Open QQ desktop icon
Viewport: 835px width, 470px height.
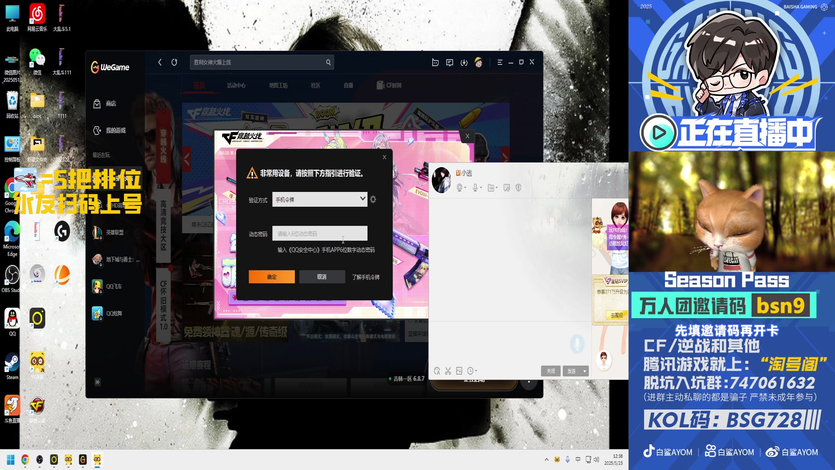click(12, 322)
